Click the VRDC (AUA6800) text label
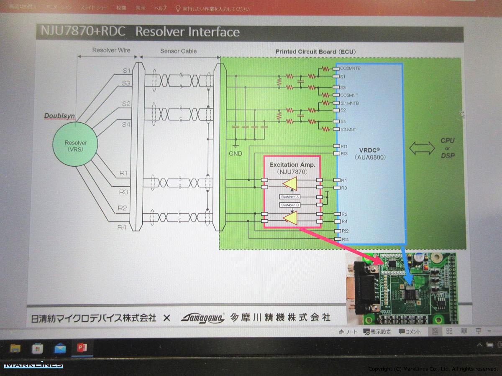The image size is (502, 376). pyautogui.click(x=370, y=153)
